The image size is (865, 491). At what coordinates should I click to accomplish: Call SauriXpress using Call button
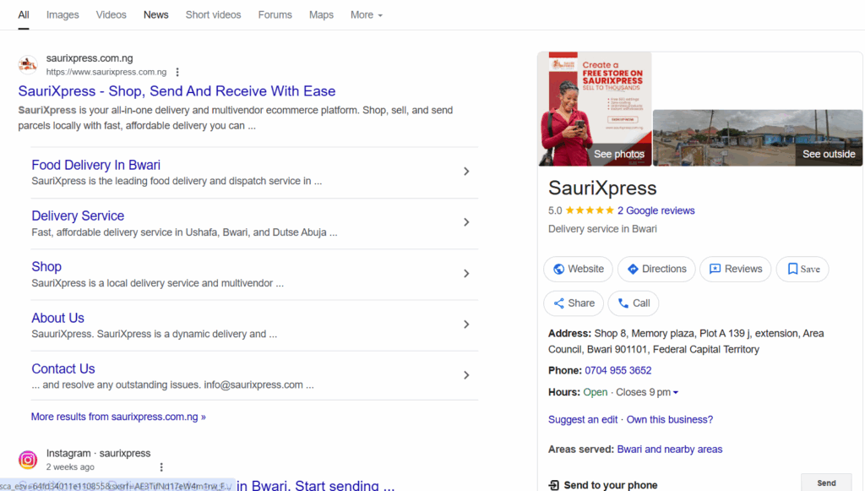pos(633,303)
